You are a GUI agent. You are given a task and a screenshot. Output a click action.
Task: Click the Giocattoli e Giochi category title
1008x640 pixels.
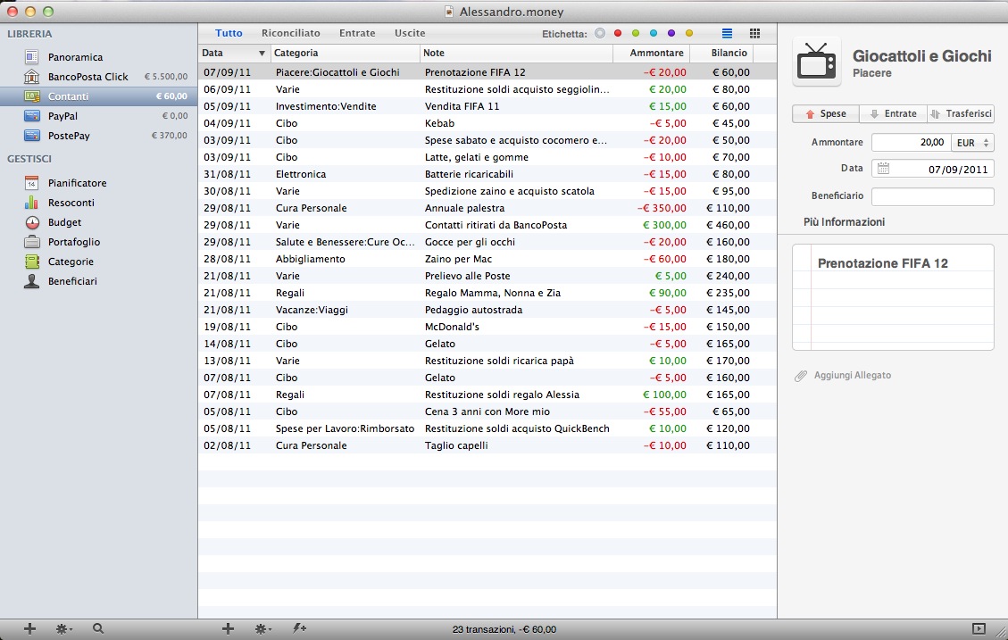pos(922,56)
